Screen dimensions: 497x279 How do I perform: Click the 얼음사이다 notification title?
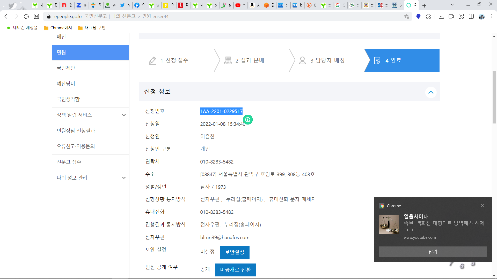point(416,216)
